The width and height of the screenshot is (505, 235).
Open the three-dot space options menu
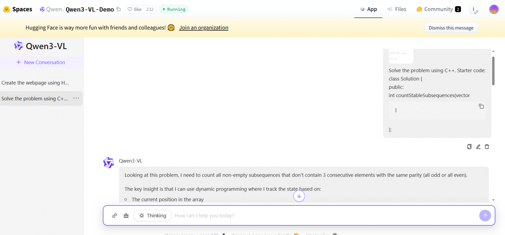click(473, 9)
